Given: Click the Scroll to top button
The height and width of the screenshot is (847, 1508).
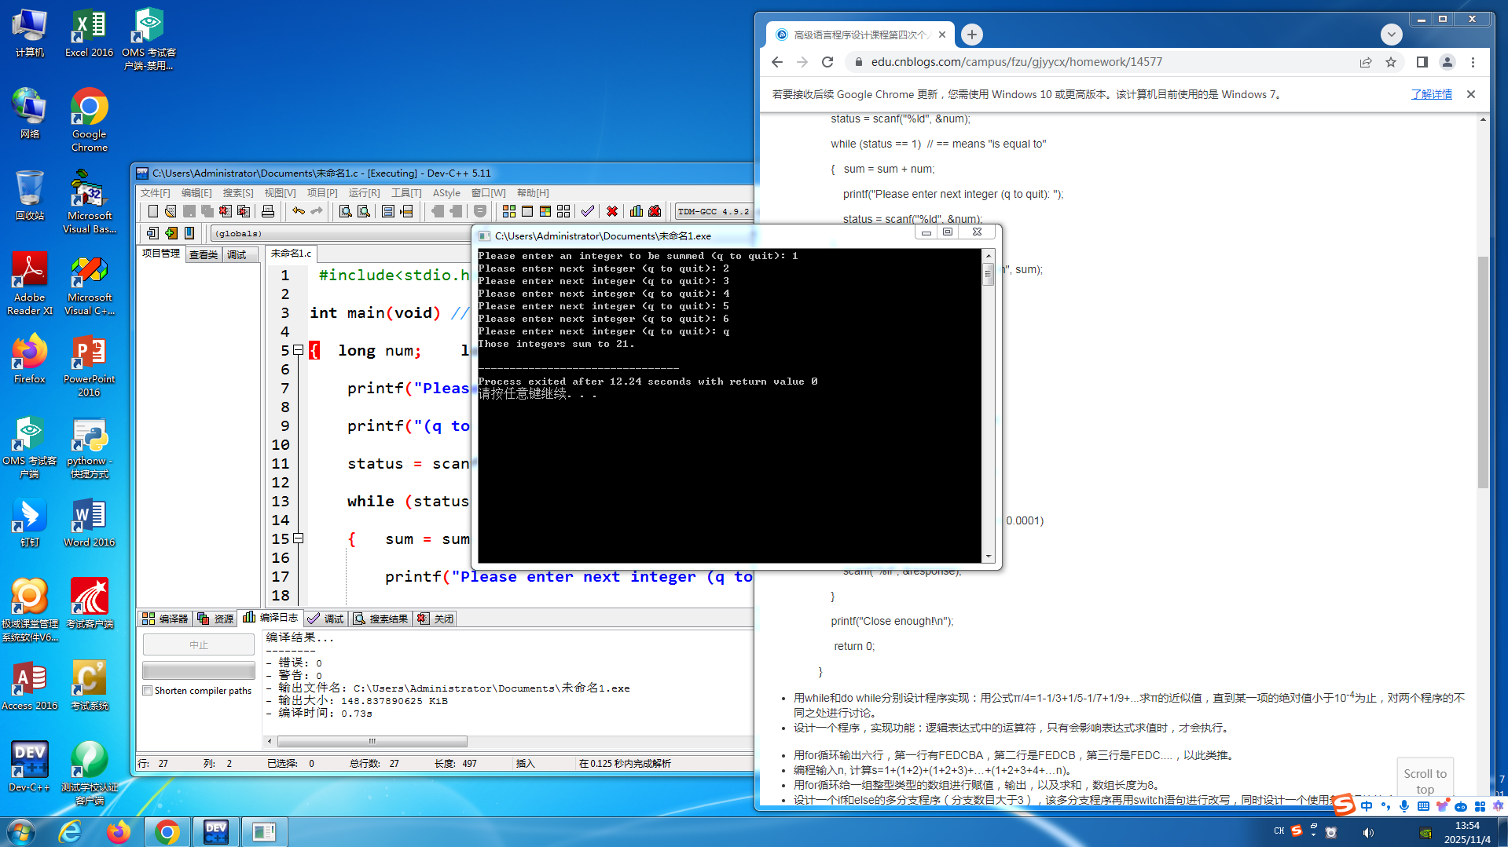Looking at the screenshot, I should (x=1425, y=781).
